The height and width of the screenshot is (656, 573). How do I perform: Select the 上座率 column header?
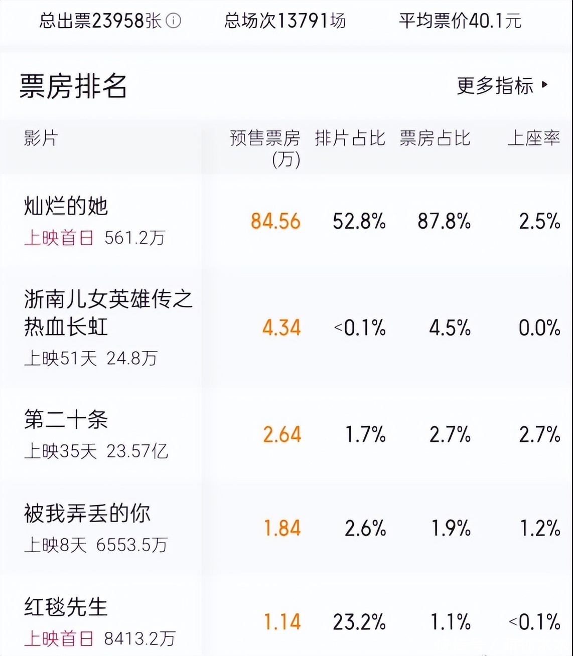(533, 138)
